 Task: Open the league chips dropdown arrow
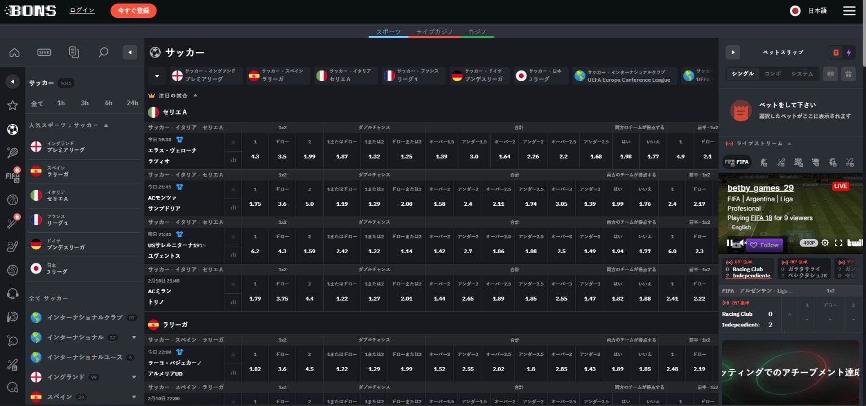pyautogui.click(x=157, y=76)
